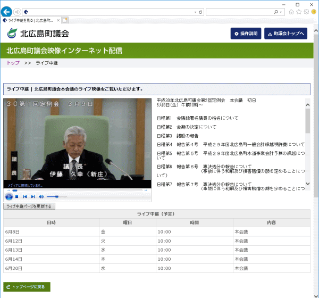This screenshot has height=298, width=319.
Task: Click the ライブ中継（予定） table title
Action: 156,214
